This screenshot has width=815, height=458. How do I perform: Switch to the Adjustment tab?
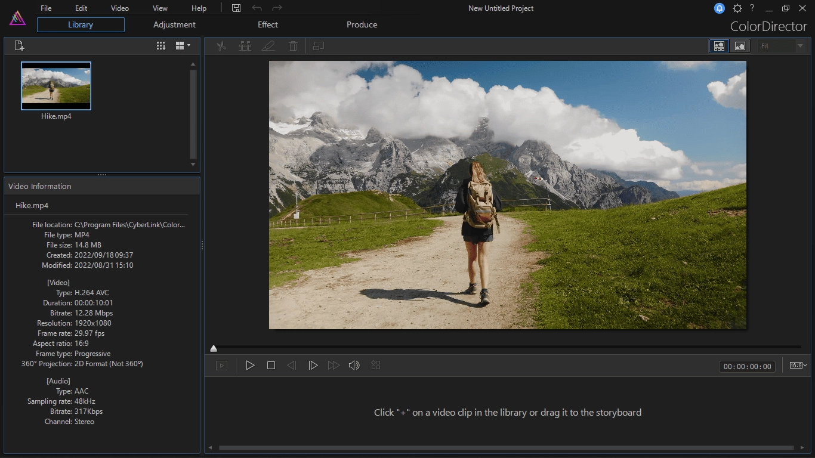coord(174,24)
